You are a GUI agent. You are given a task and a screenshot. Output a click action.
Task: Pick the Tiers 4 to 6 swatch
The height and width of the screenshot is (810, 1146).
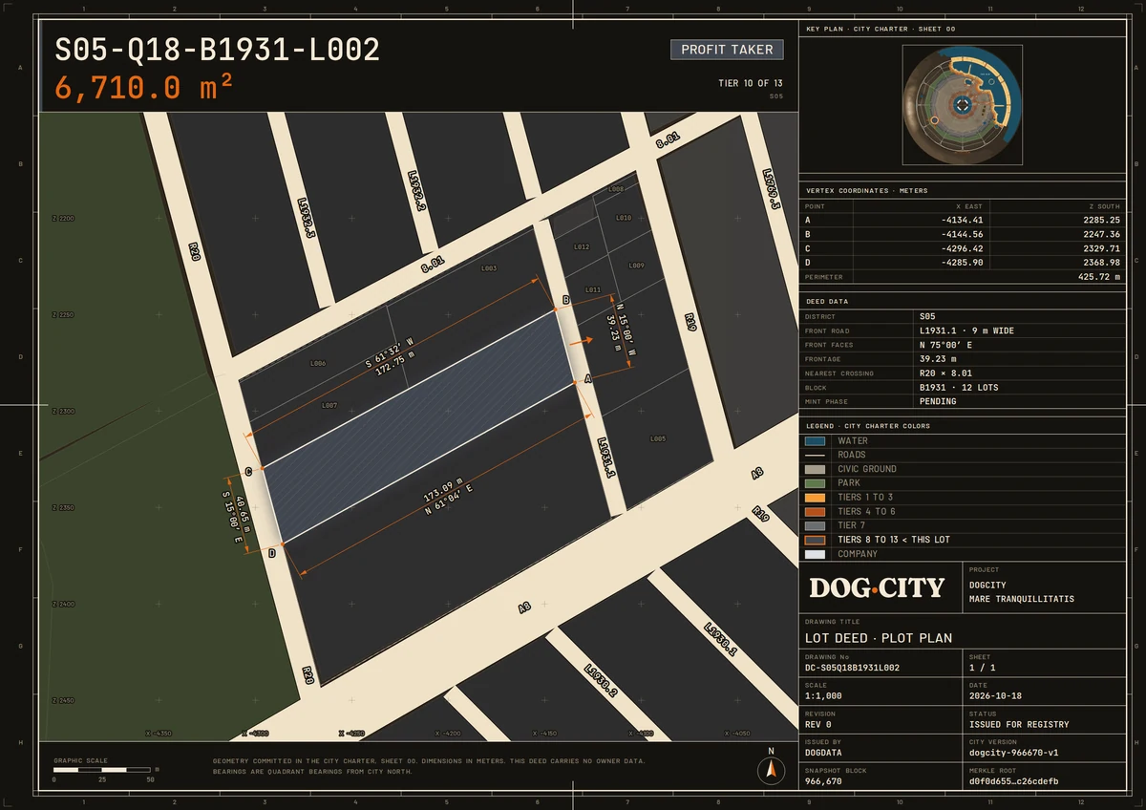click(815, 512)
